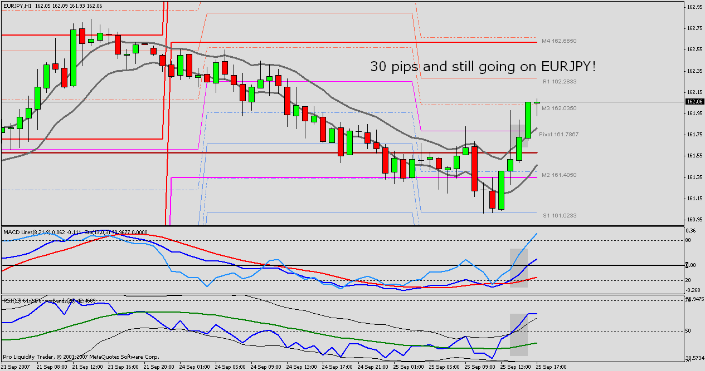Click the 21 Sep 08:00 time axis label
Viewport: 705px width, 371px height.
pyautogui.click(x=51, y=367)
